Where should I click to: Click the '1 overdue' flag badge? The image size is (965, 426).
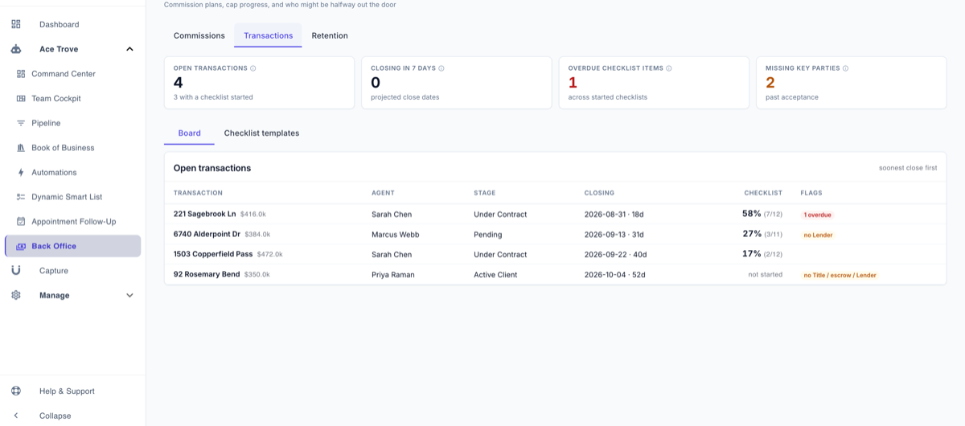(x=817, y=215)
